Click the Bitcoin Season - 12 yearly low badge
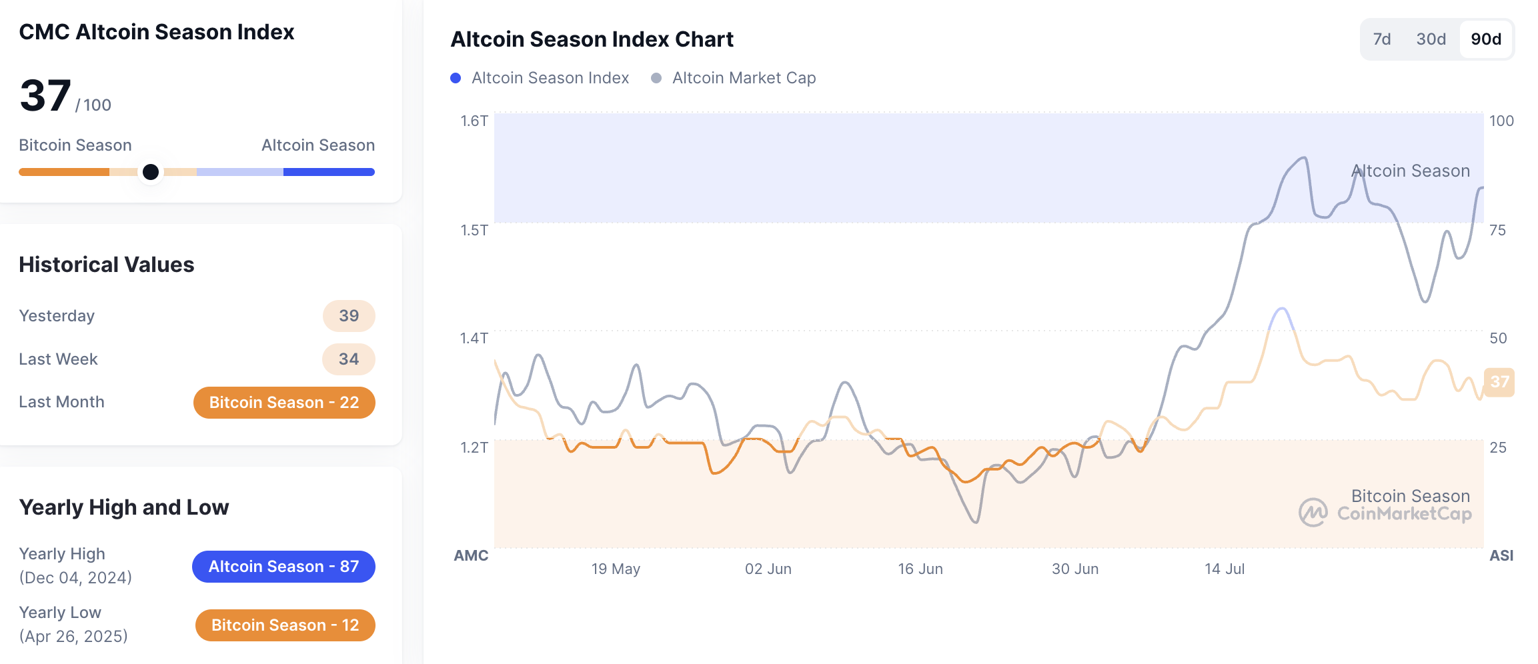Image resolution: width=1538 pixels, height=664 pixels. coord(284,625)
